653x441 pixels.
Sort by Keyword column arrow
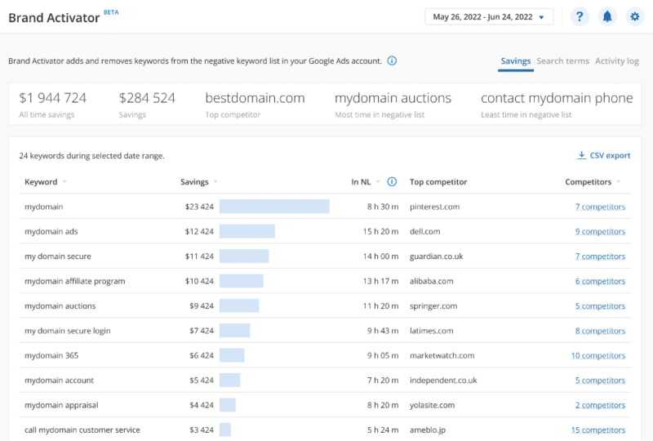[x=64, y=182]
